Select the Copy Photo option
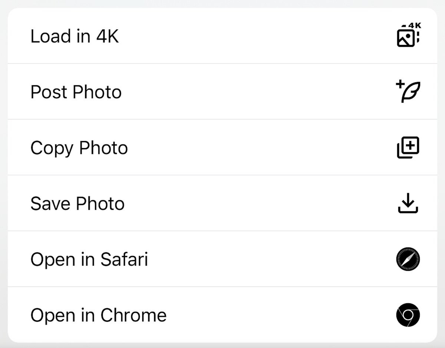 point(222,147)
